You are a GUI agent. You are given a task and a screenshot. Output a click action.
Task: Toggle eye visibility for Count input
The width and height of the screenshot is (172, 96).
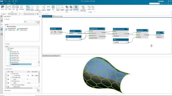click(8, 79)
